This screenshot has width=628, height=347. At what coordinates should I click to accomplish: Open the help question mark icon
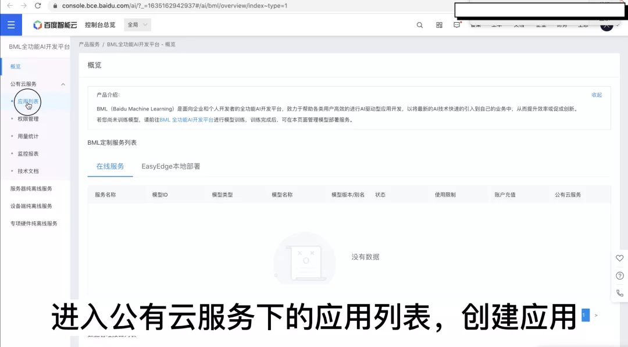620,276
